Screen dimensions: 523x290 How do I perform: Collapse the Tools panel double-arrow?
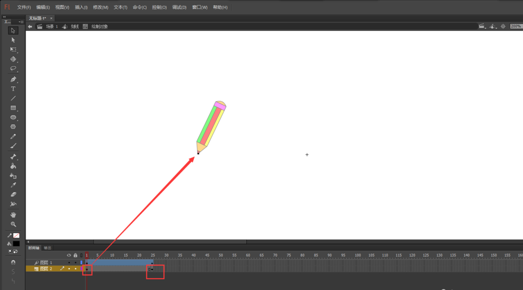coord(4,17)
